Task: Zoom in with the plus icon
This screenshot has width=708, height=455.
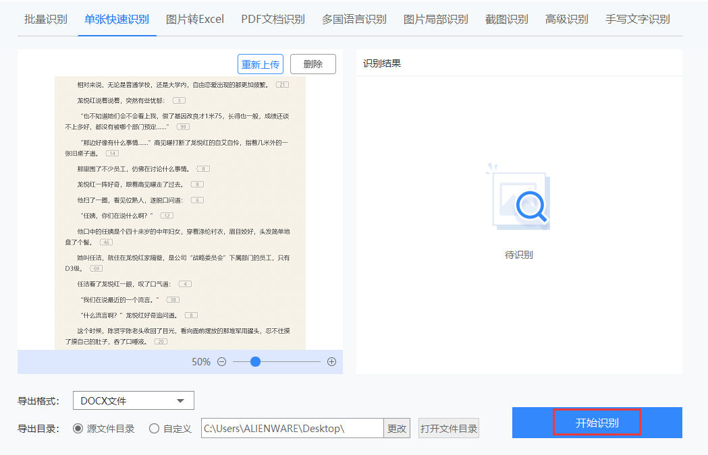Action: (331, 362)
